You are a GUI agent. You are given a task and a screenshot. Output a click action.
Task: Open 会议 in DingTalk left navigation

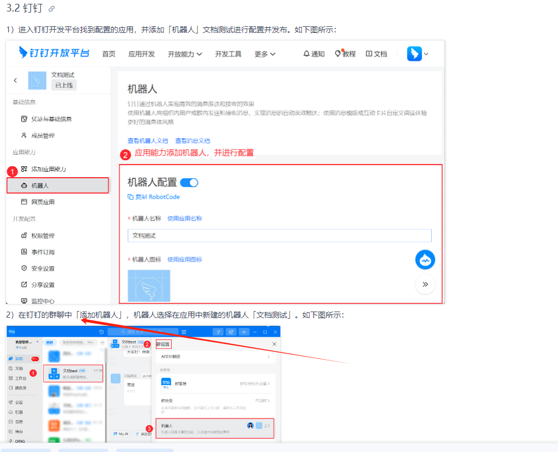[16, 403]
